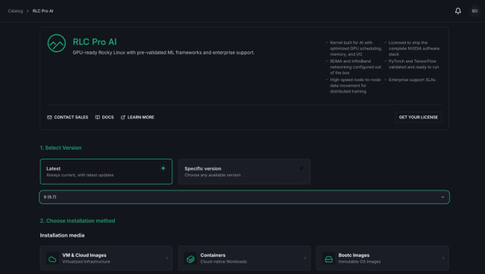
Task: Click the 'GPU-ready Rocky Linux' description text
Action: coord(163,53)
